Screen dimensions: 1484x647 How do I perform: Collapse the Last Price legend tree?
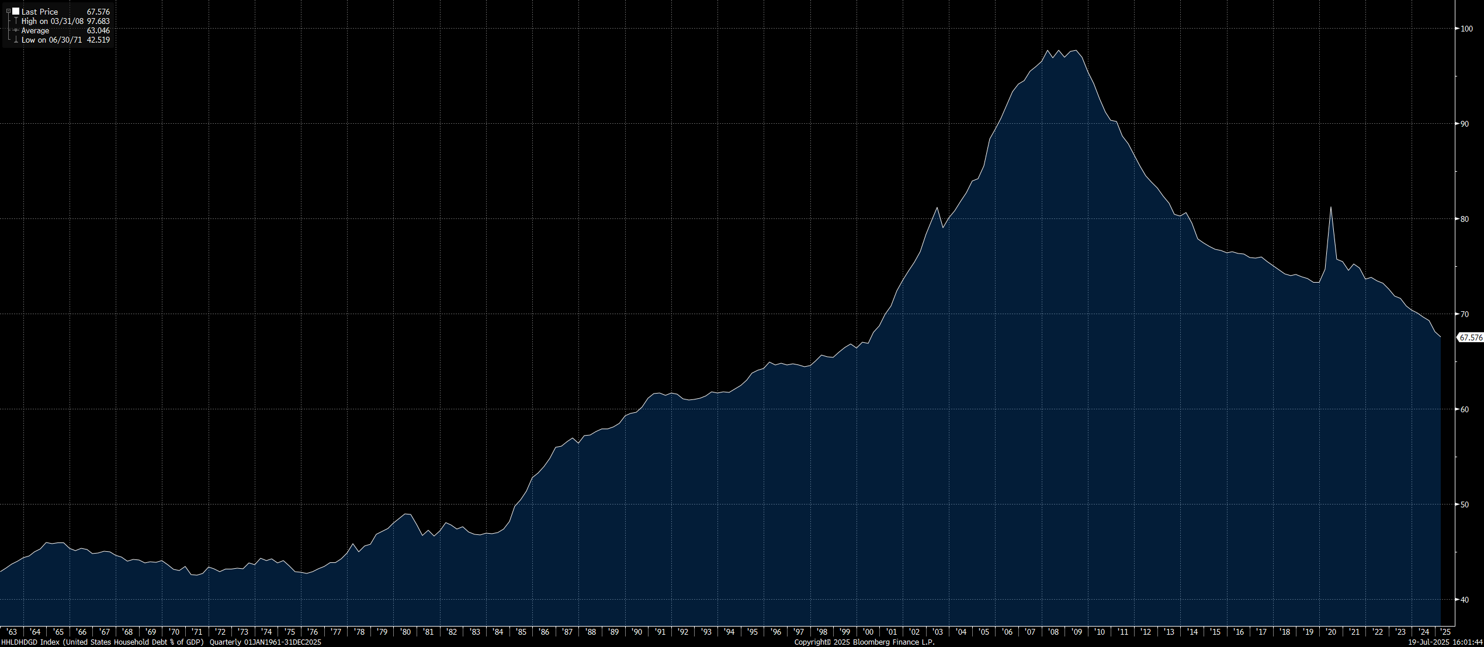[x=8, y=12]
